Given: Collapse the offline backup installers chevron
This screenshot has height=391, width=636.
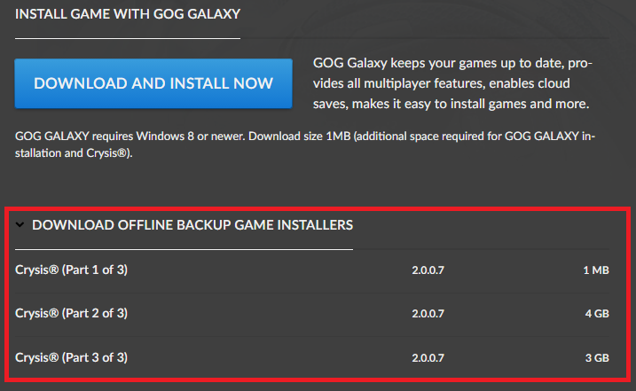Looking at the screenshot, I should pyautogui.click(x=20, y=224).
